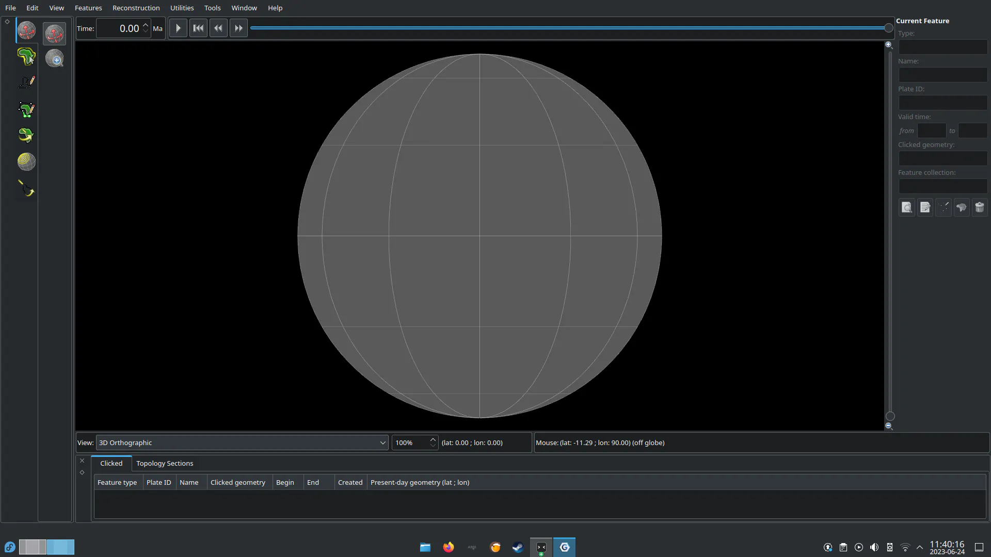Open the Topology editing tool tab
Image resolution: width=991 pixels, height=557 pixels.
pyautogui.click(x=26, y=109)
